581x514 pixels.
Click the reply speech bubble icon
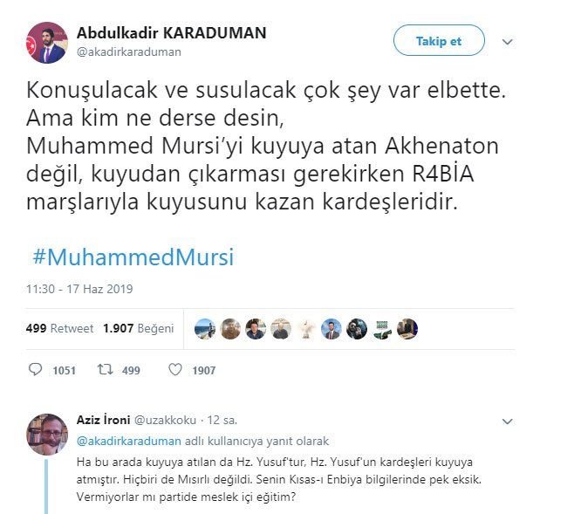(36, 369)
